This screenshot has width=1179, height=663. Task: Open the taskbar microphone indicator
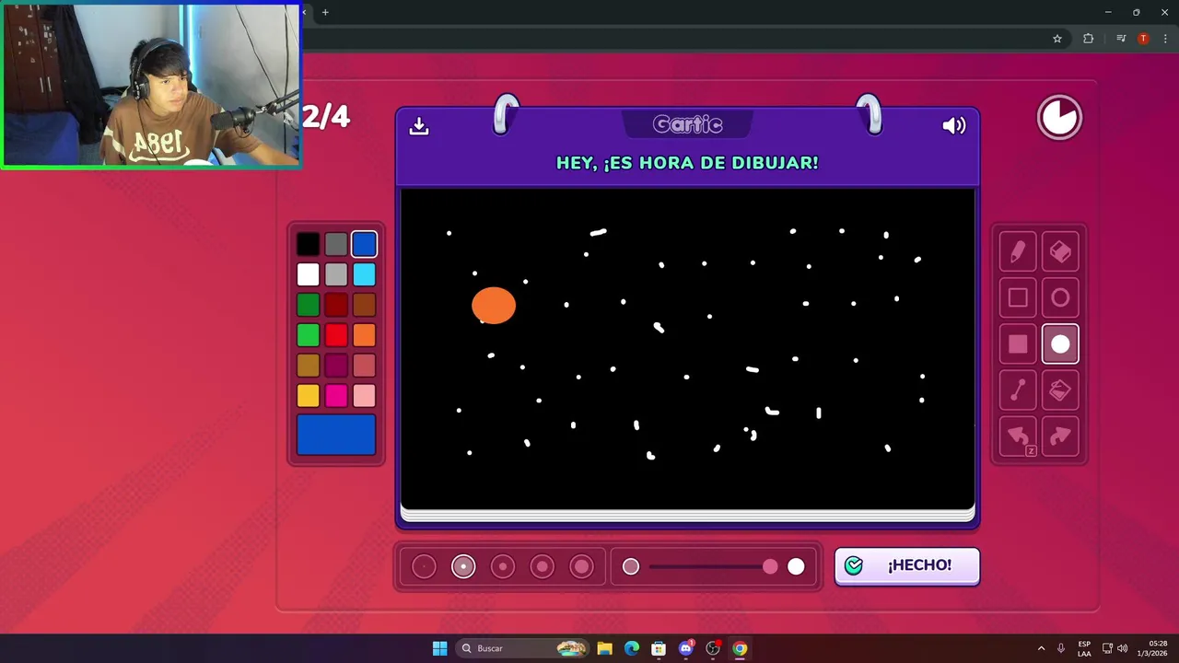[x=1061, y=648]
